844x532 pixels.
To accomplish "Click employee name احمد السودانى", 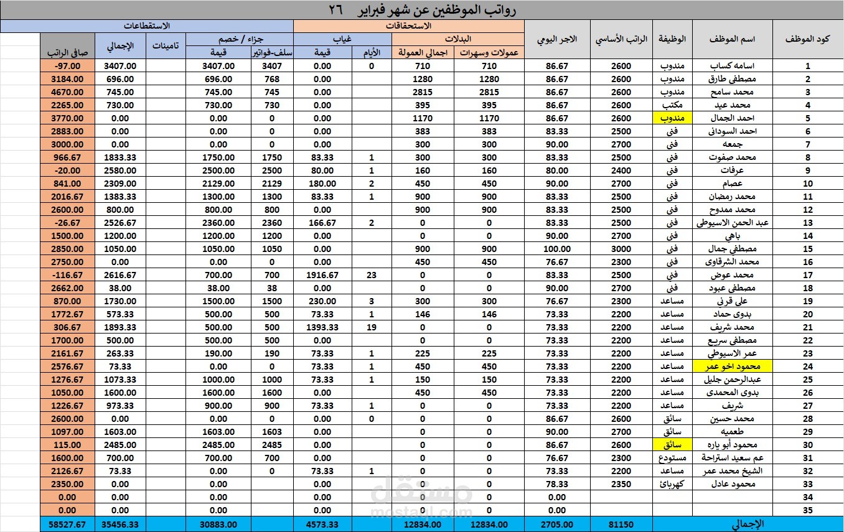I will (x=732, y=131).
